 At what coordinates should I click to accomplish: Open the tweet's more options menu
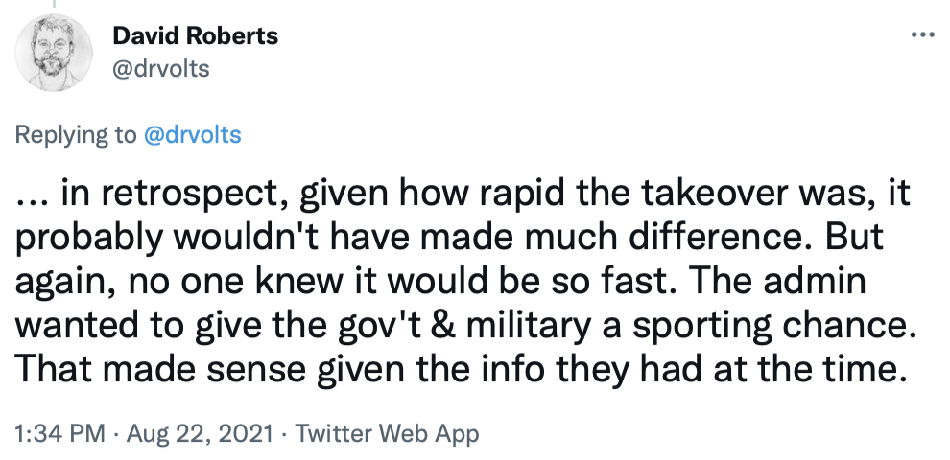point(921,34)
